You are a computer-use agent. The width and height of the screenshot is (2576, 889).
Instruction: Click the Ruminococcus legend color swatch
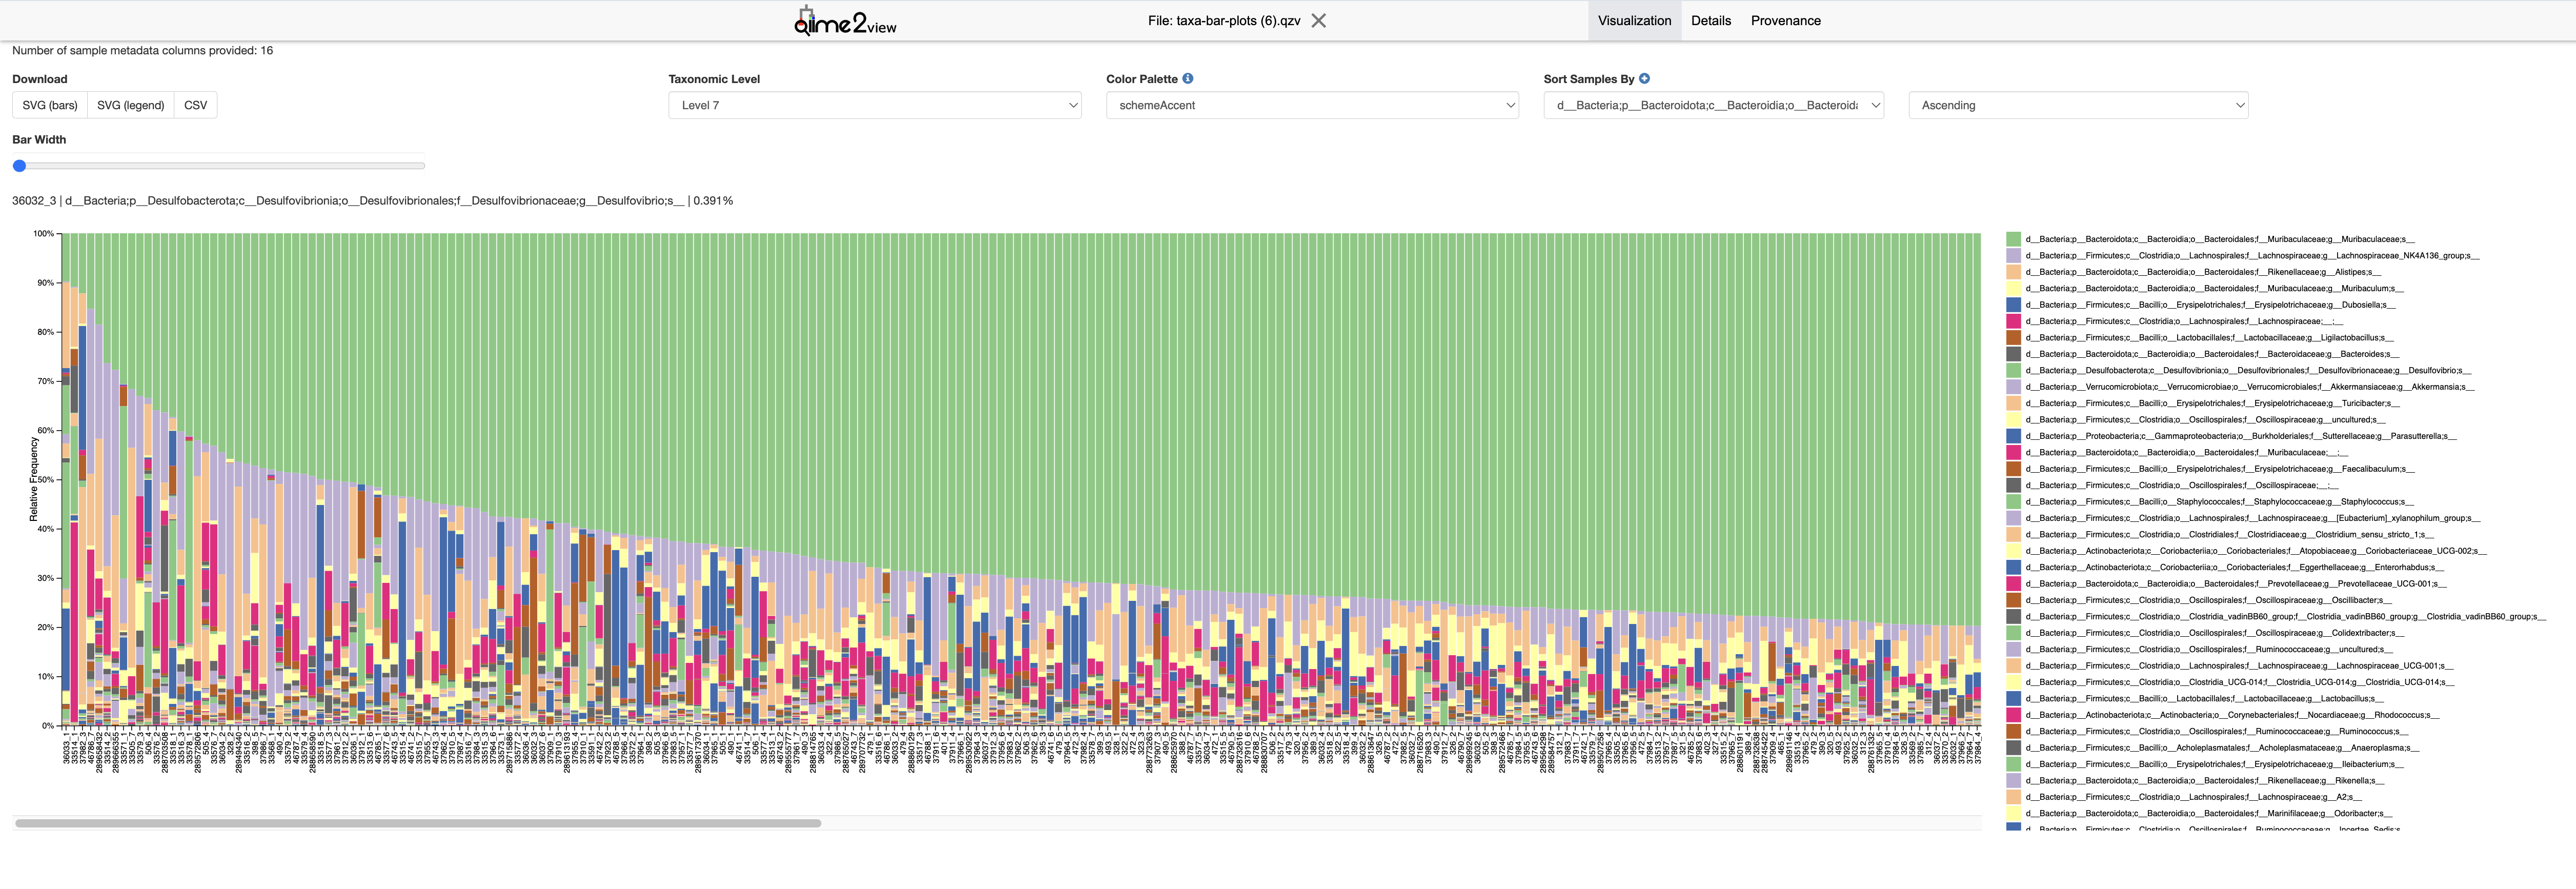[2013, 731]
